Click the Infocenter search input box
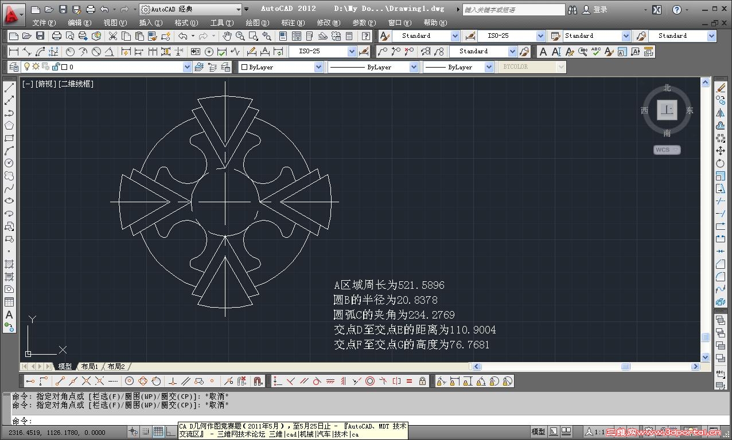Viewport: 732px width, 440px height. pyautogui.click(x=513, y=10)
